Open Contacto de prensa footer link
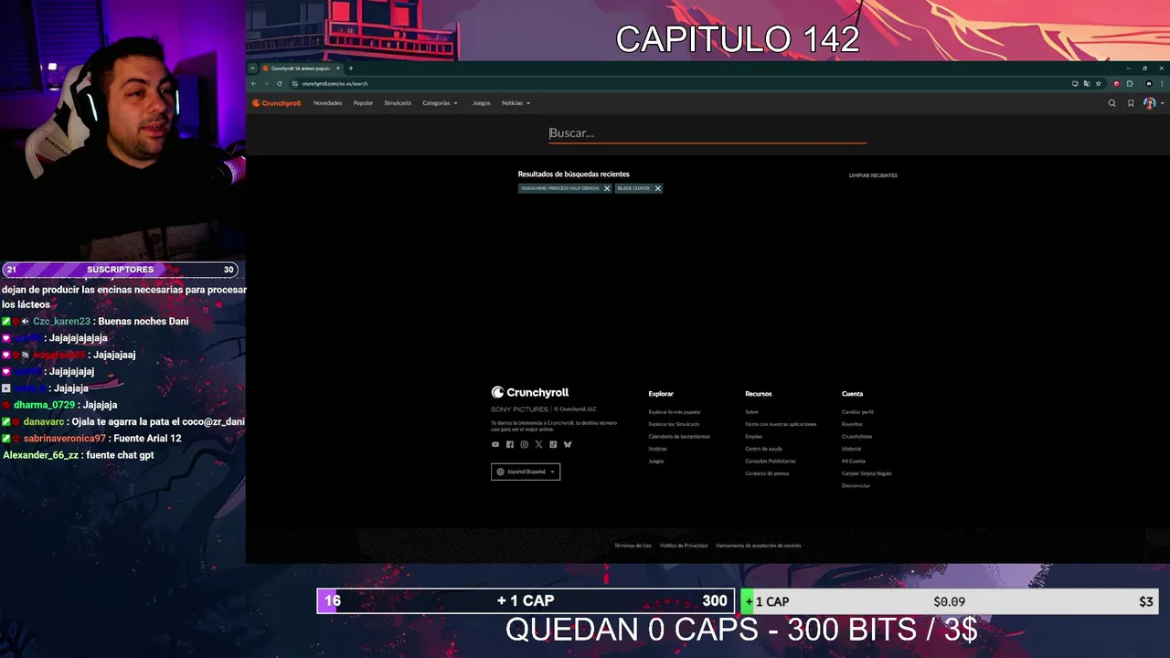 tap(767, 473)
